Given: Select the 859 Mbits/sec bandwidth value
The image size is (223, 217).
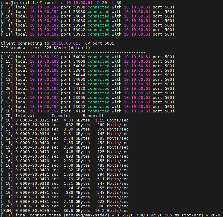Looking at the screenshot, I should click(113, 129).
